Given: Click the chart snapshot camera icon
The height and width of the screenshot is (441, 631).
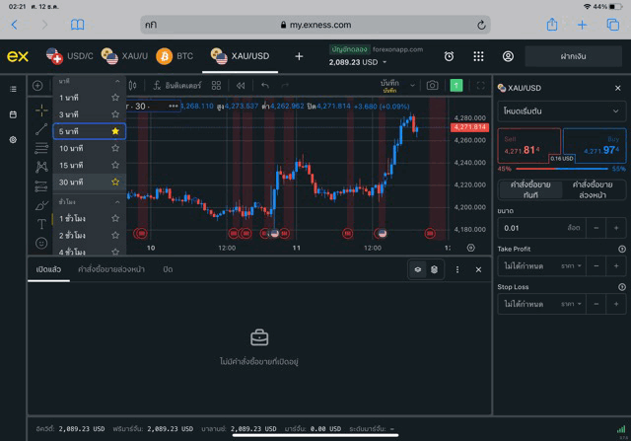Looking at the screenshot, I should 432,86.
